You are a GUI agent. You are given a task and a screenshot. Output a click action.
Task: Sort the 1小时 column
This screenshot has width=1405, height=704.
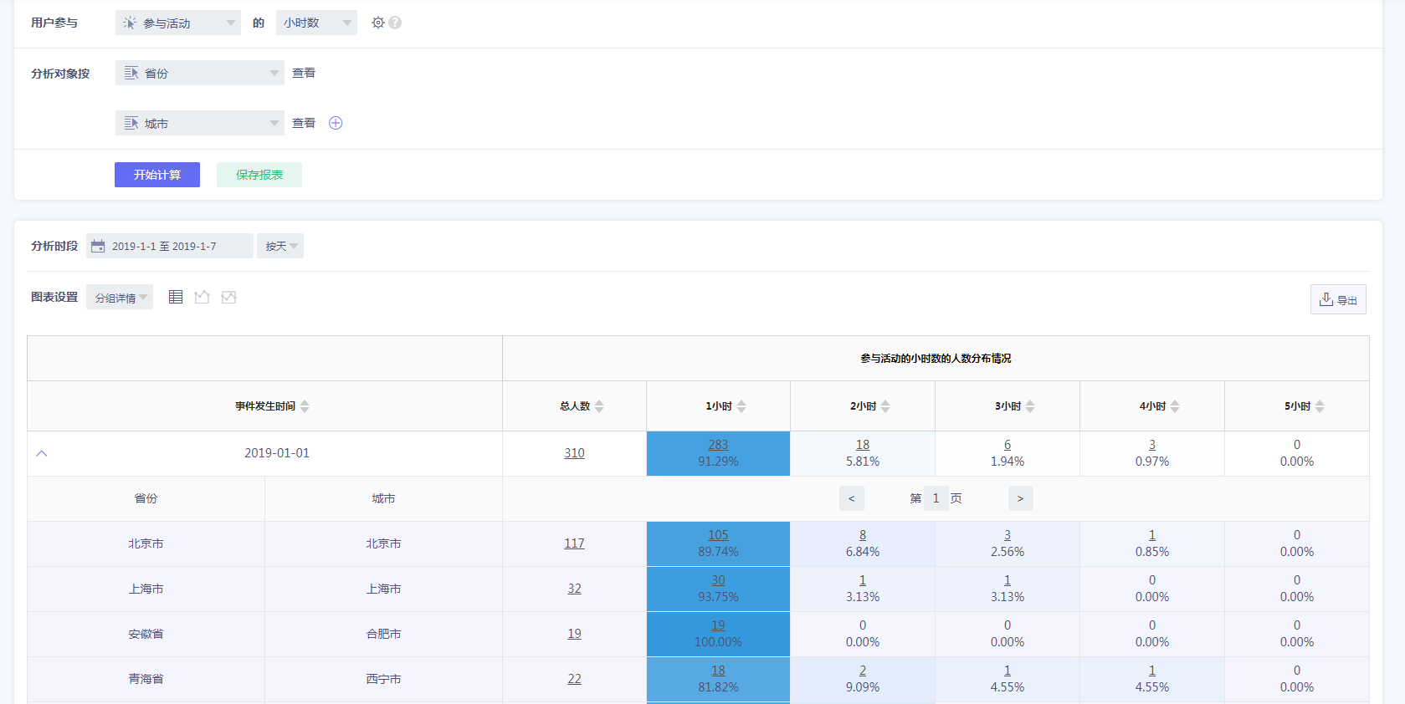(741, 406)
